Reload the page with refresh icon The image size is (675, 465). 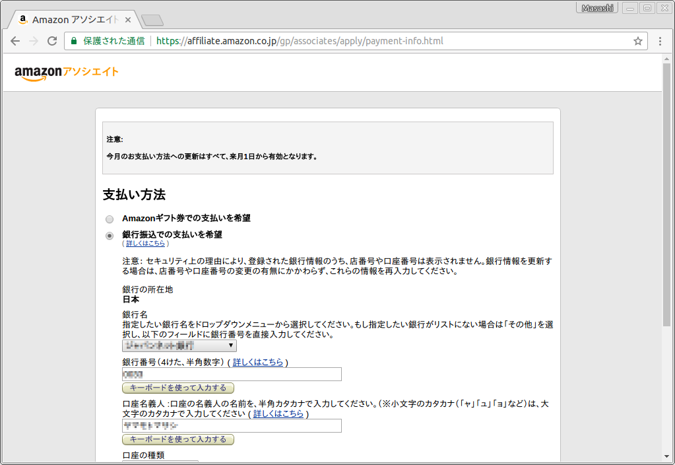[52, 41]
